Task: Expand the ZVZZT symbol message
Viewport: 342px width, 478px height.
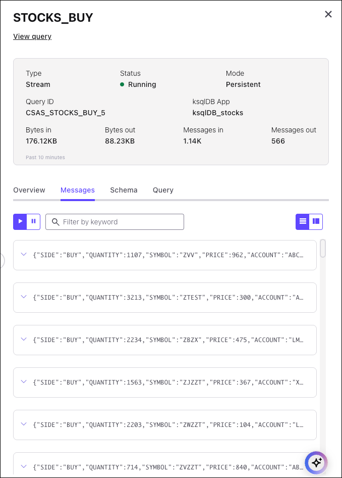Action: pos(23,466)
